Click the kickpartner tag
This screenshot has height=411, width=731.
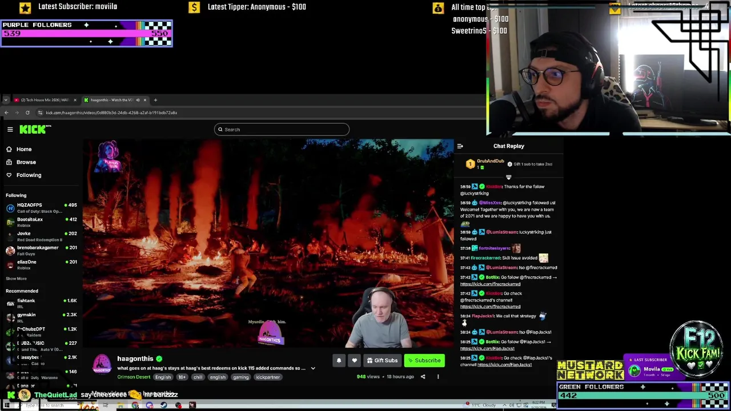click(x=268, y=377)
